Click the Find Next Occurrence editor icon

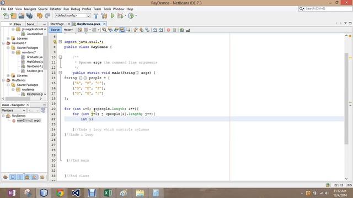116,30
